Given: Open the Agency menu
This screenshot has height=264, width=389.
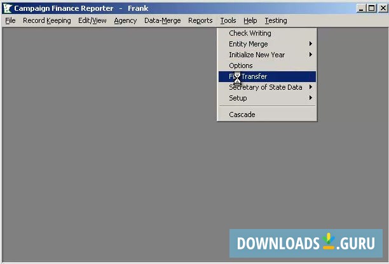Looking at the screenshot, I should pyautogui.click(x=125, y=20).
